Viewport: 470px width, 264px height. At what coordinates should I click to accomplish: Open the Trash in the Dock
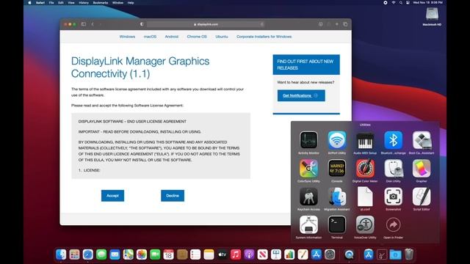coord(409,254)
